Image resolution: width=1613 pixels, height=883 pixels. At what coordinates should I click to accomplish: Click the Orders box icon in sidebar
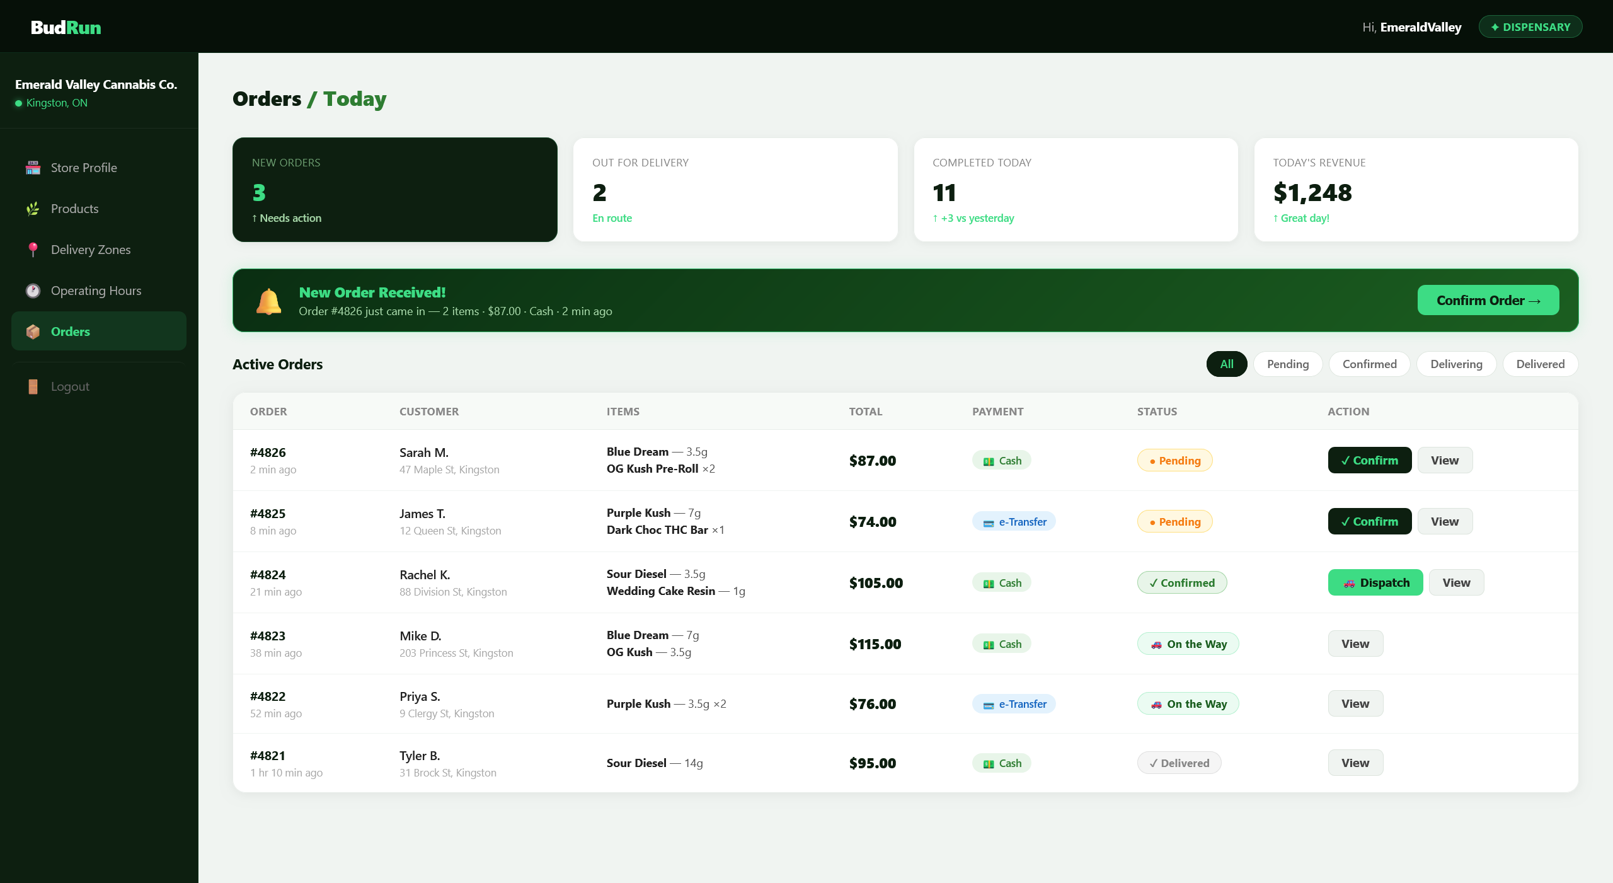coord(32,332)
